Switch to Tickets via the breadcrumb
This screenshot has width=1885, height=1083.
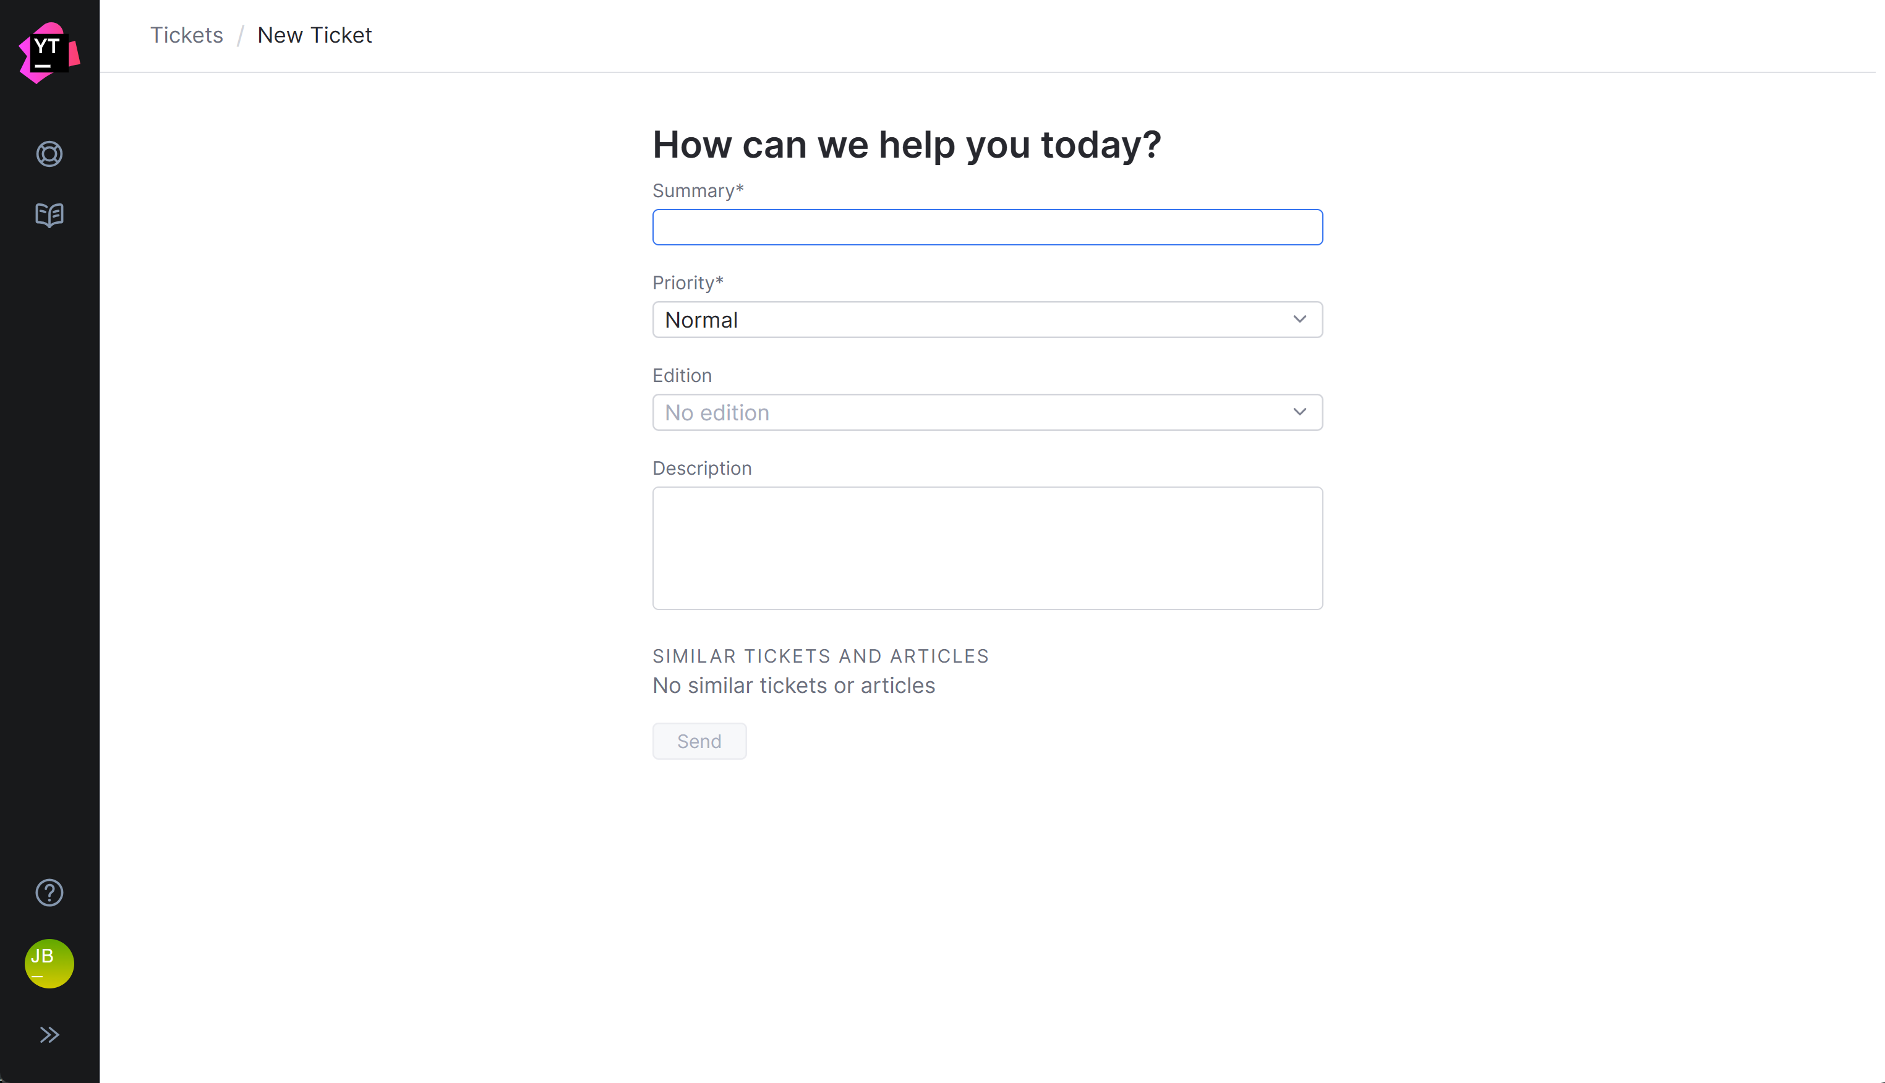point(186,35)
